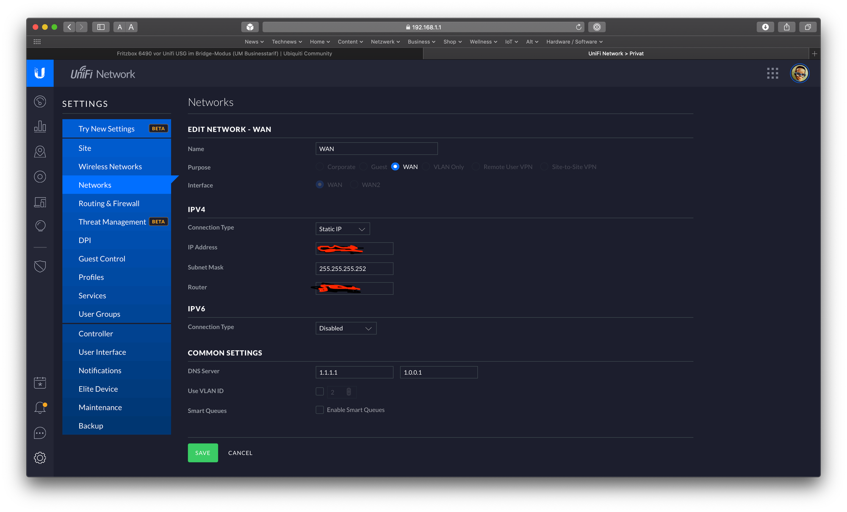
Task: Open the Alerts bell icon
Action: [40, 407]
